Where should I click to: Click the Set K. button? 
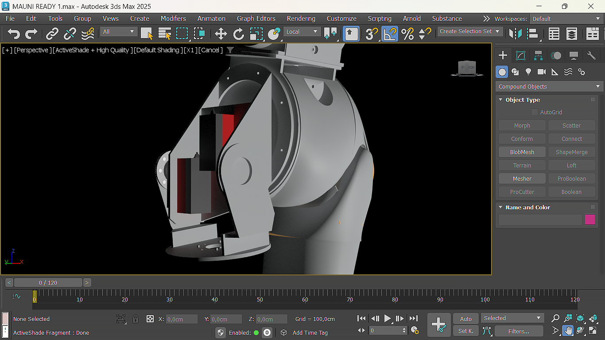click(465, 331)
